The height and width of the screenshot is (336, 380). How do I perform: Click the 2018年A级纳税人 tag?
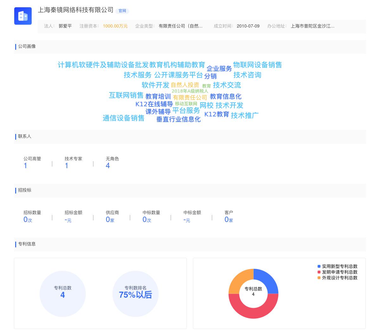190,91
